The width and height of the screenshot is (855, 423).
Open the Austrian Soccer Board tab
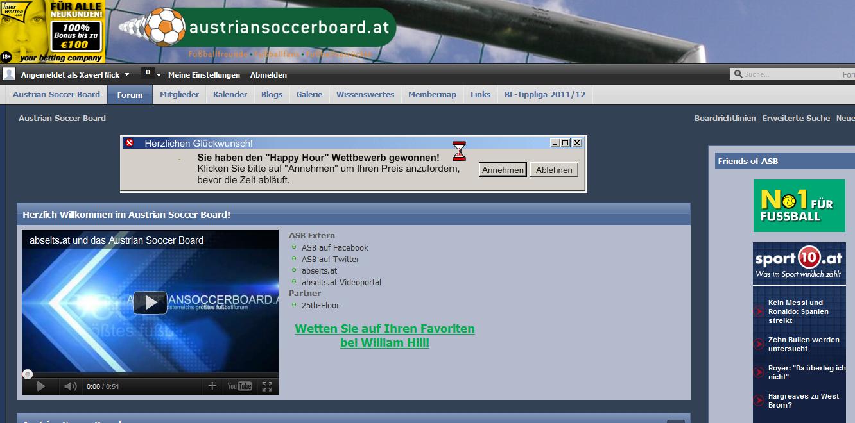[x=56, y=94]
